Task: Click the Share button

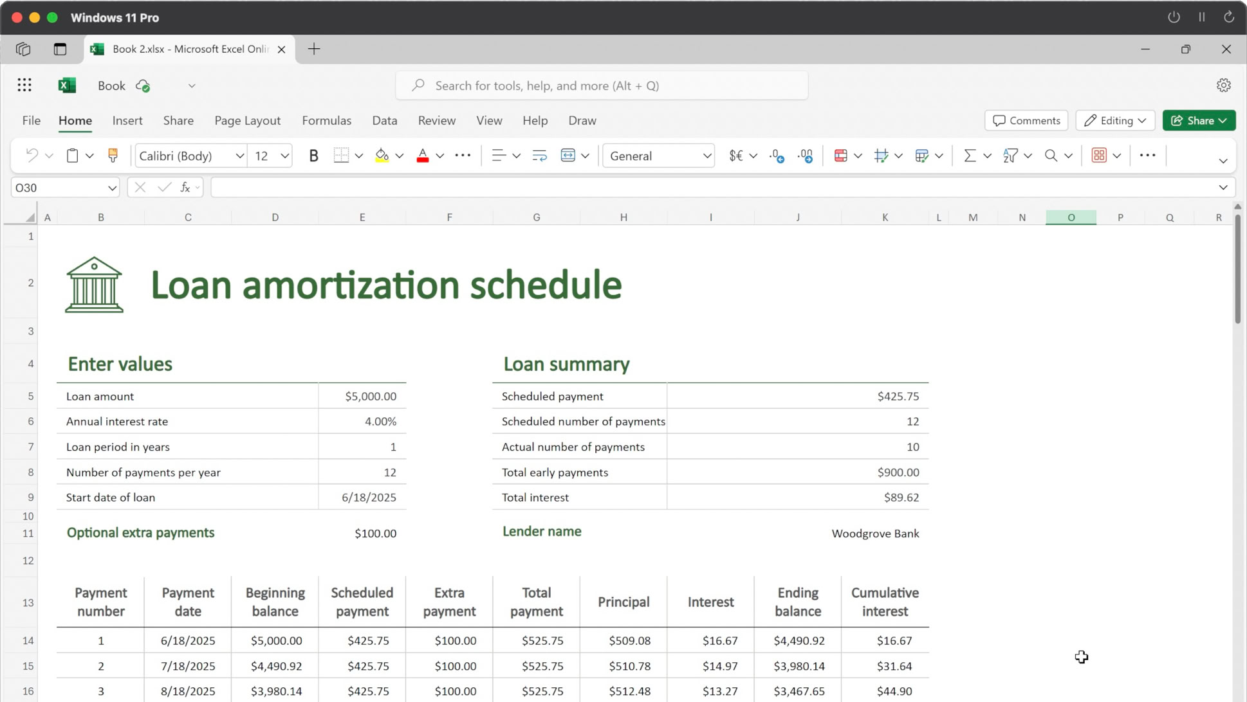Action: 1197,120
